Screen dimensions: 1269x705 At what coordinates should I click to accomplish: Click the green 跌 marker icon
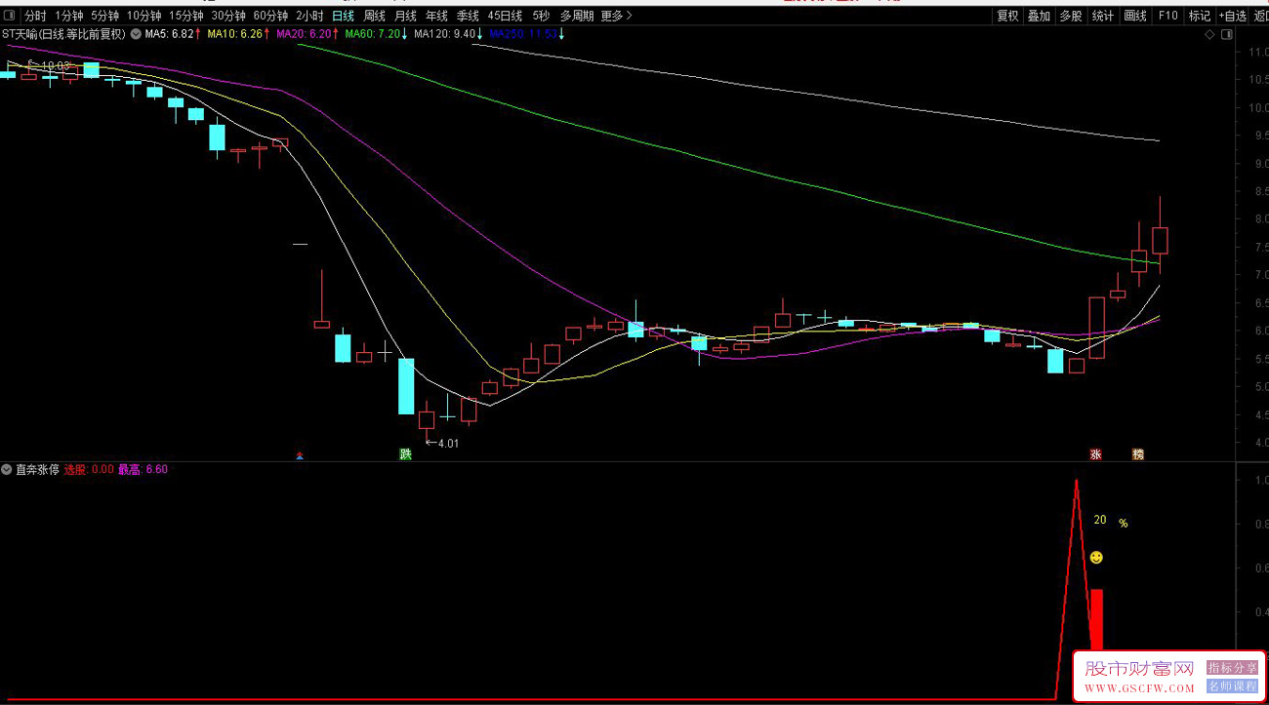(x=405, y=454)
